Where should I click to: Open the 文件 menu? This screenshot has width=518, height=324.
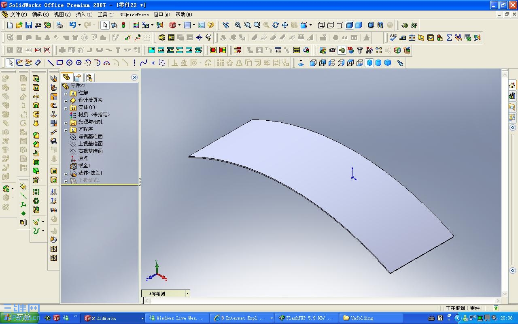[x=19, y=15]
